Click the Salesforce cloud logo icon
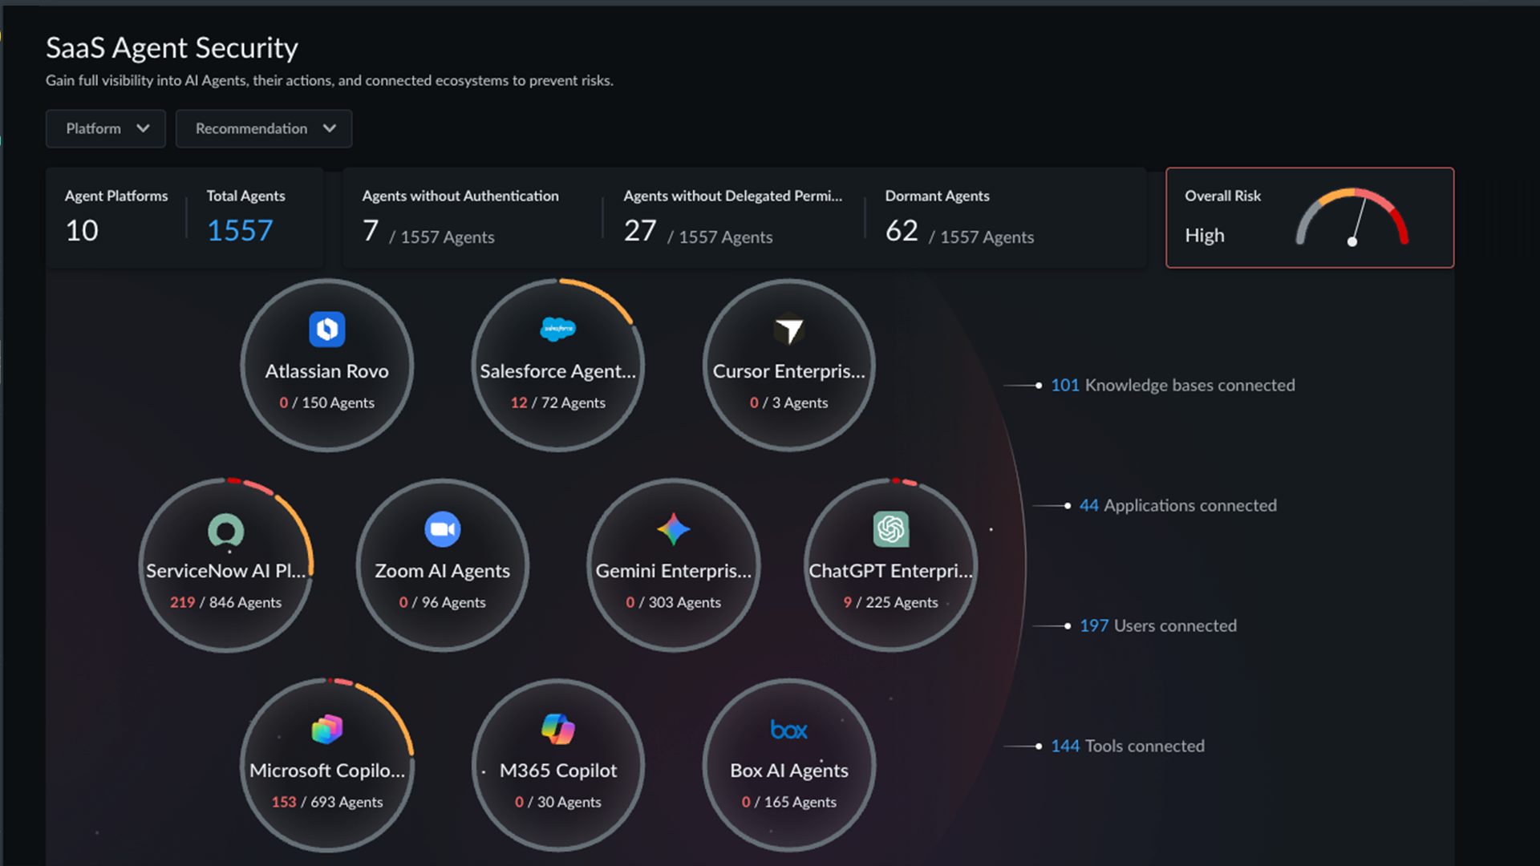Viewport: 1540px width, 866px height. (x=558, y=329)
